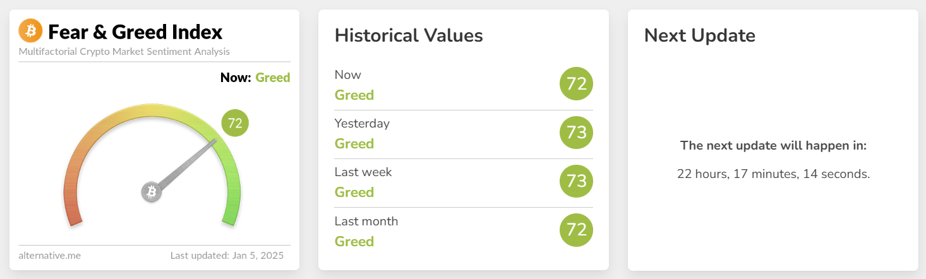Viewport: 926px width, 279px height.
Task: Click the Last month value 72 circle
Action: pos(576,230)
